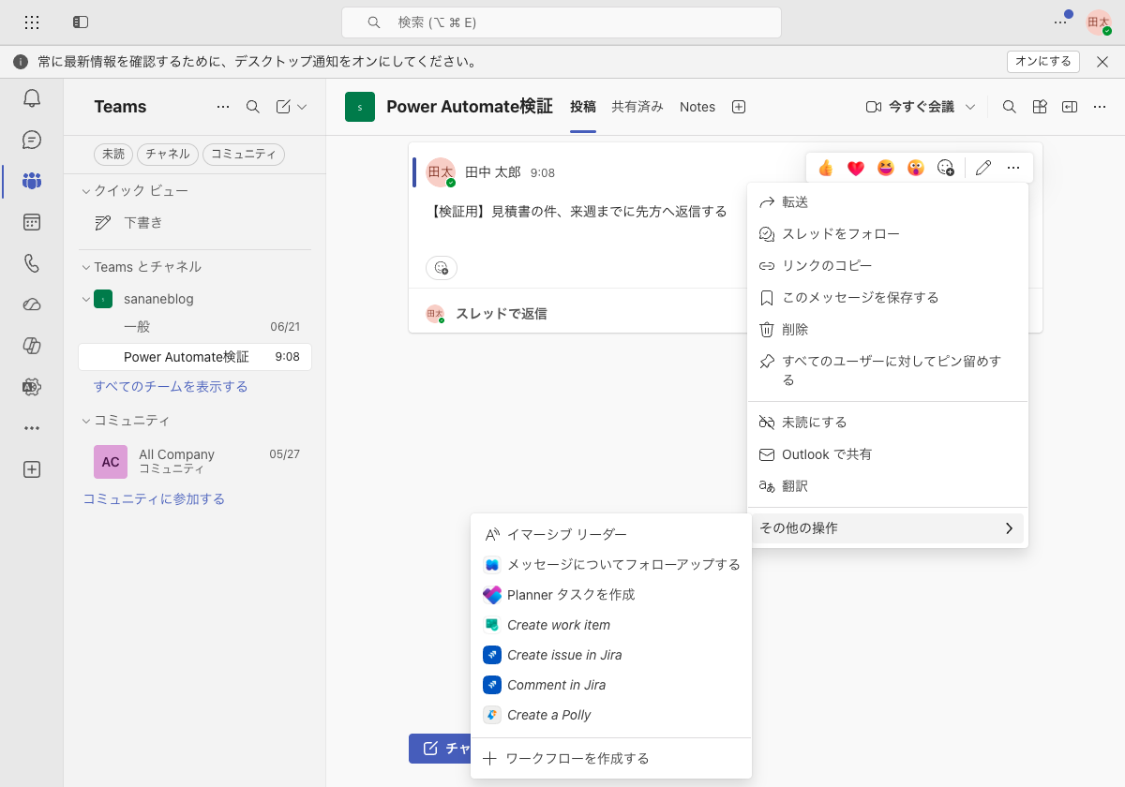Filter by 未読 chip

[113, 155]
